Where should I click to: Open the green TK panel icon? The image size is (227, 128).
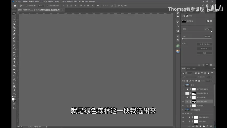point(178,46)
